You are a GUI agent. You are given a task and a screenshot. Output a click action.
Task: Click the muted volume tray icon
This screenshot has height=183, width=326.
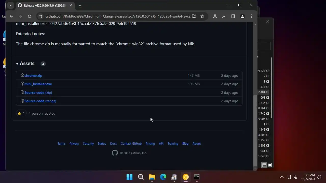[x=295, y=177]
